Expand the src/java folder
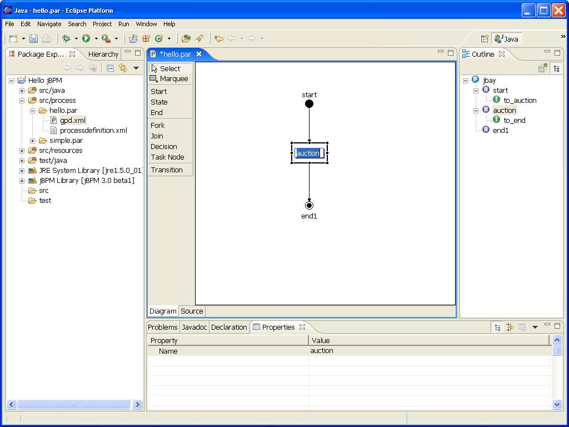The height and width of the screenshot is (427, 569). click(x=22, y=91)
